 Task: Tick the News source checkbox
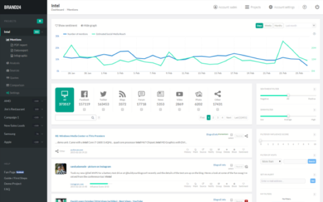click(160, 109)
